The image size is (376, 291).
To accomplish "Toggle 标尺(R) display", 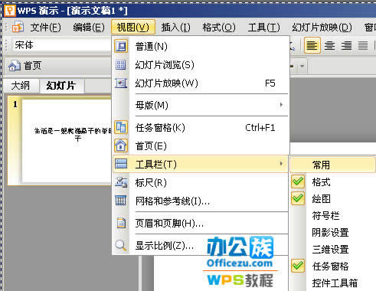I will (x=201, y=182).
